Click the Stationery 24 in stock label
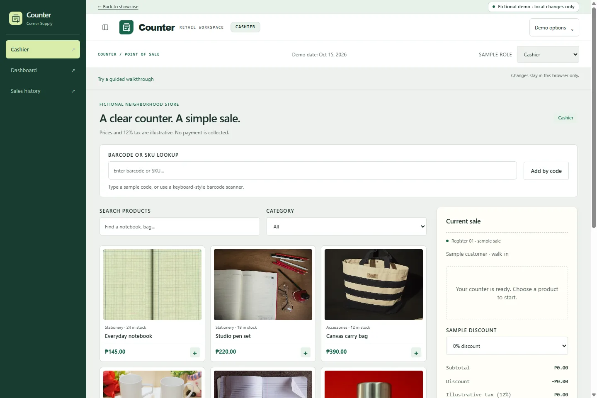Image resolution: width=597 pixels, height=398 pixels. point(126,328)
